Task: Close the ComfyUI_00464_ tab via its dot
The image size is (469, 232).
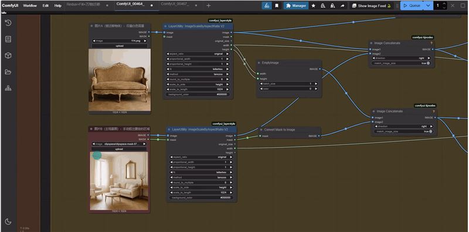Action: pos(152,5)
